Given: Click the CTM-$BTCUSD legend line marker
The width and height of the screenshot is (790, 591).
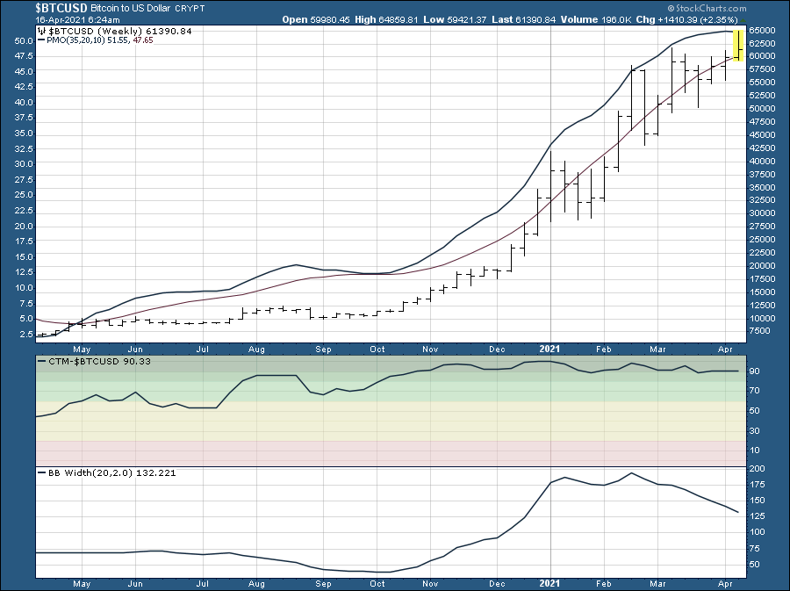Looking at the screenshot, I should point(41,361).
